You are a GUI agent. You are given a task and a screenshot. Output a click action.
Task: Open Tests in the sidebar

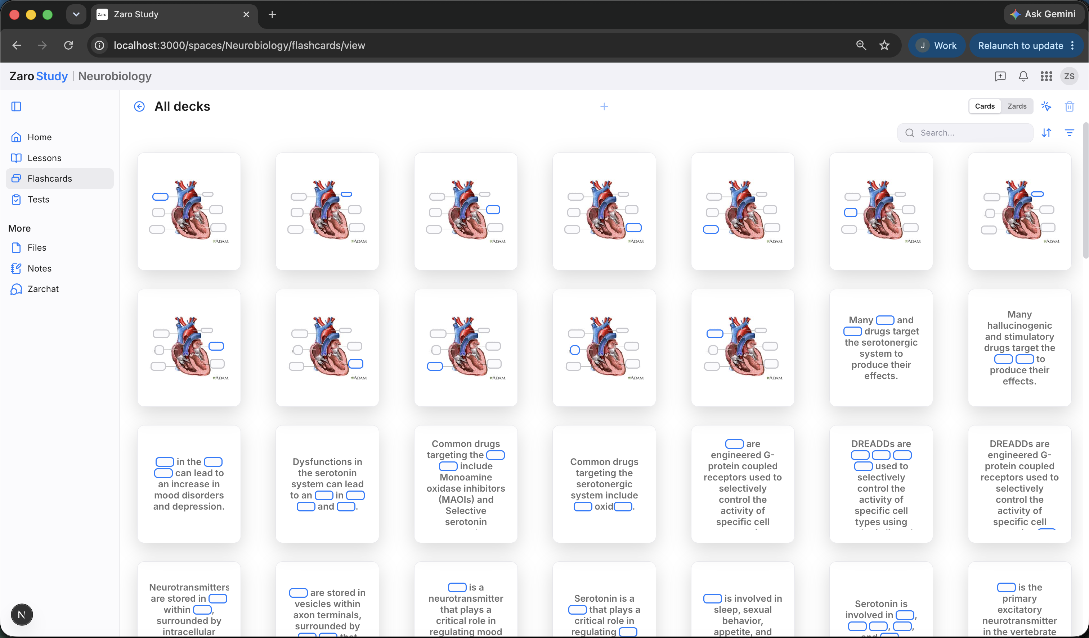pos(60,200)
